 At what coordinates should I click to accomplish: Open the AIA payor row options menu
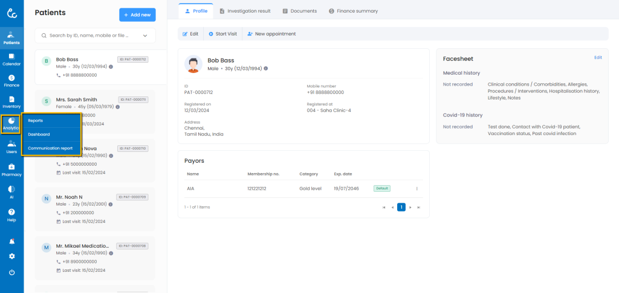416,189
